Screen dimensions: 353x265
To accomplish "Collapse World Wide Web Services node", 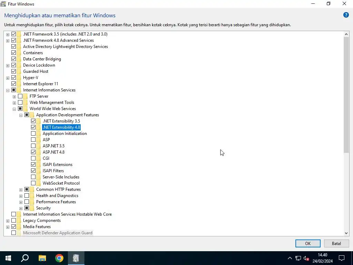I will tap(14, 109).
